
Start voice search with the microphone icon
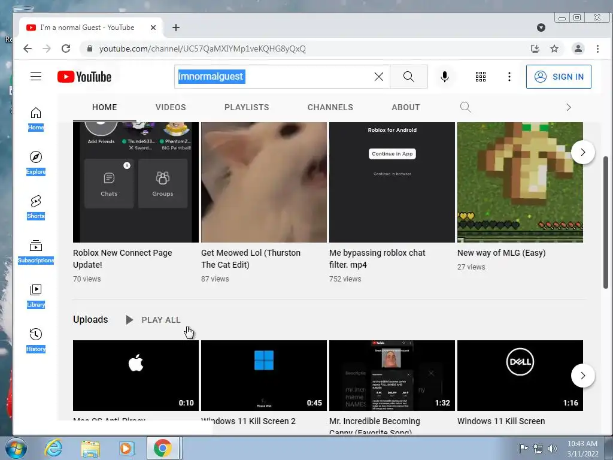click(x=445, y=77)
